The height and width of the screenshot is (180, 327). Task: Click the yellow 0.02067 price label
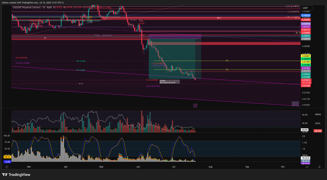[305, 56]
